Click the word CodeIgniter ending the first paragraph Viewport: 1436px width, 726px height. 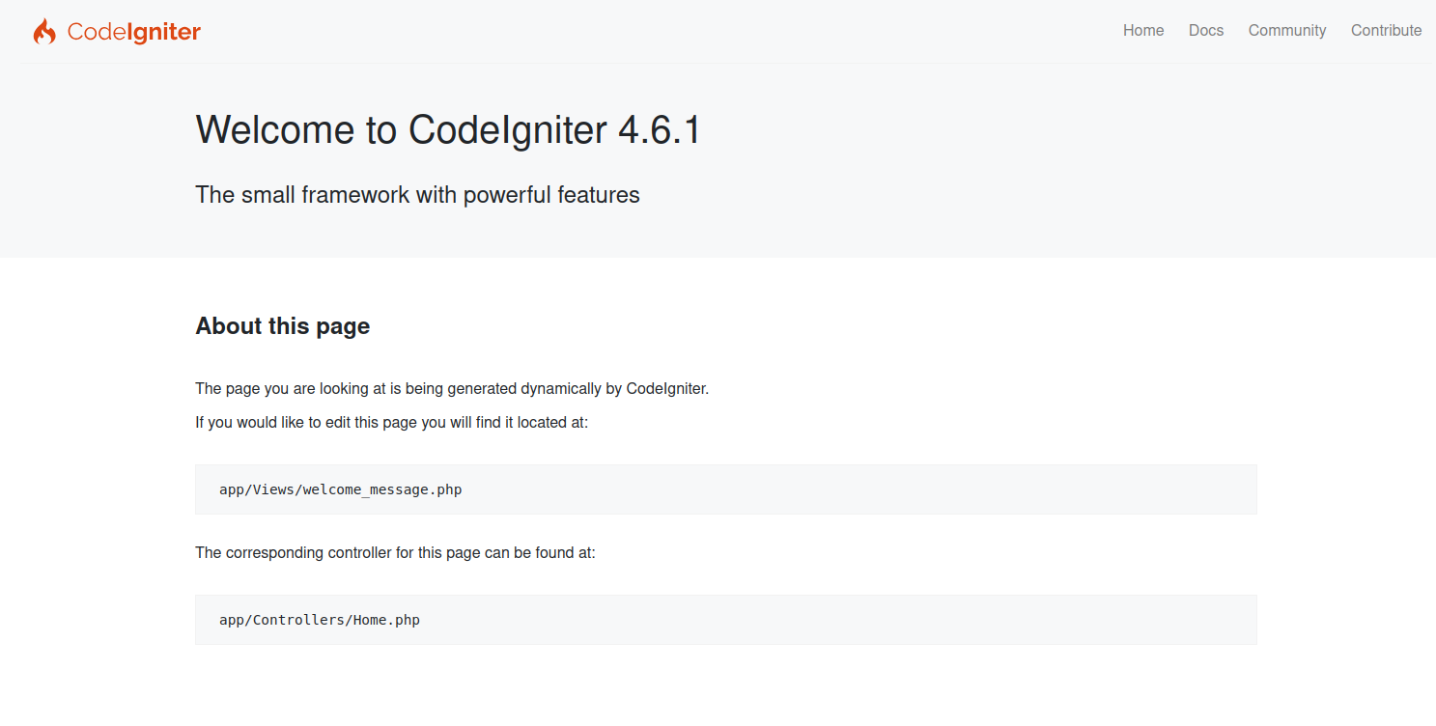(666, 389)
